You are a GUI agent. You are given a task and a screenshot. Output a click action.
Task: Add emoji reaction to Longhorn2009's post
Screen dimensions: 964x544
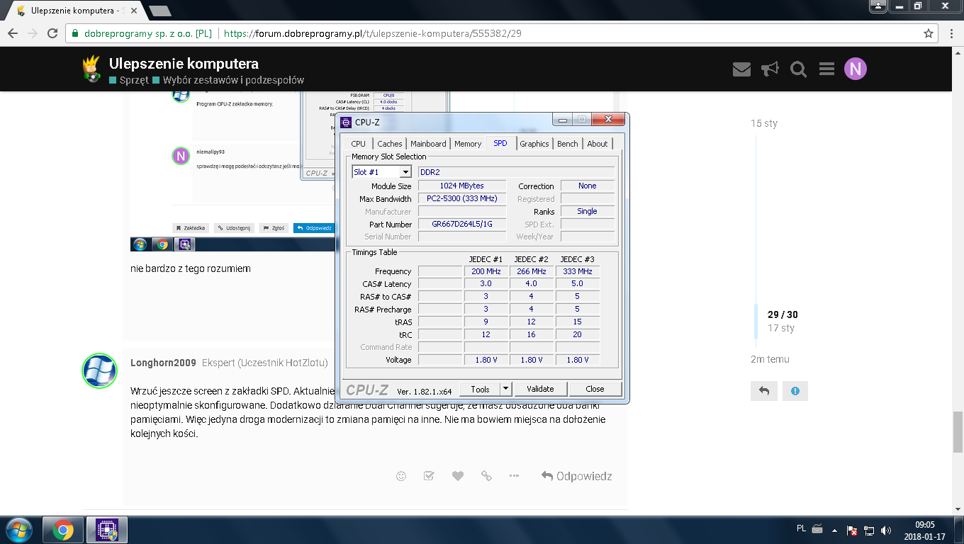pos(401,476)
